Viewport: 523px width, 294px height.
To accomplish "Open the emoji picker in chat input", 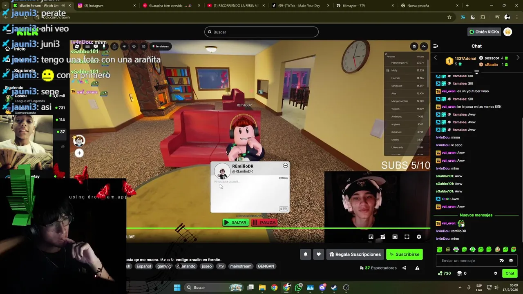I will tap(511, 261).
